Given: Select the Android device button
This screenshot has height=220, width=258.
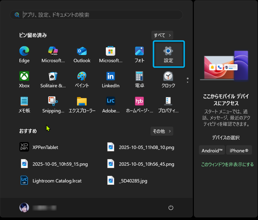Looking at the screenshot, I should (212, 151).
